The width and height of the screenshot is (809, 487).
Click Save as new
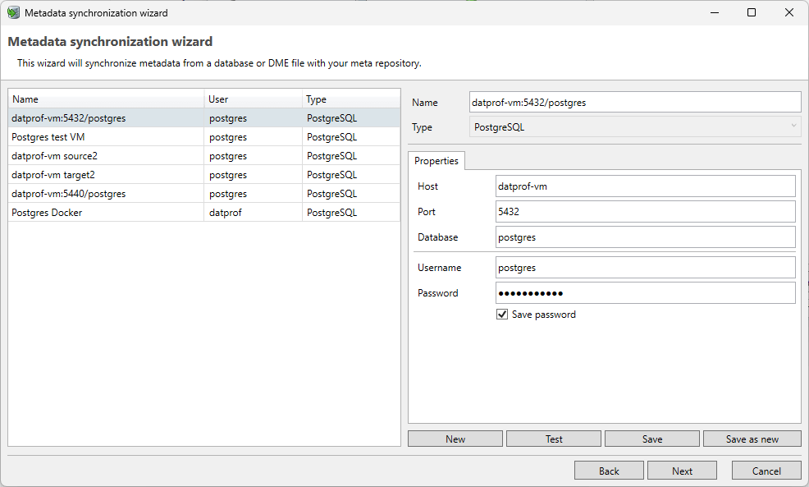point(752,438)
